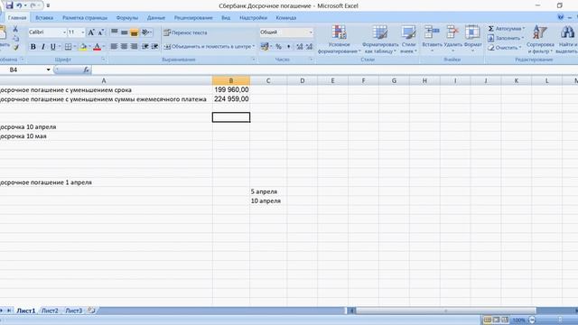Align cell text left

[x=115, y=46]
